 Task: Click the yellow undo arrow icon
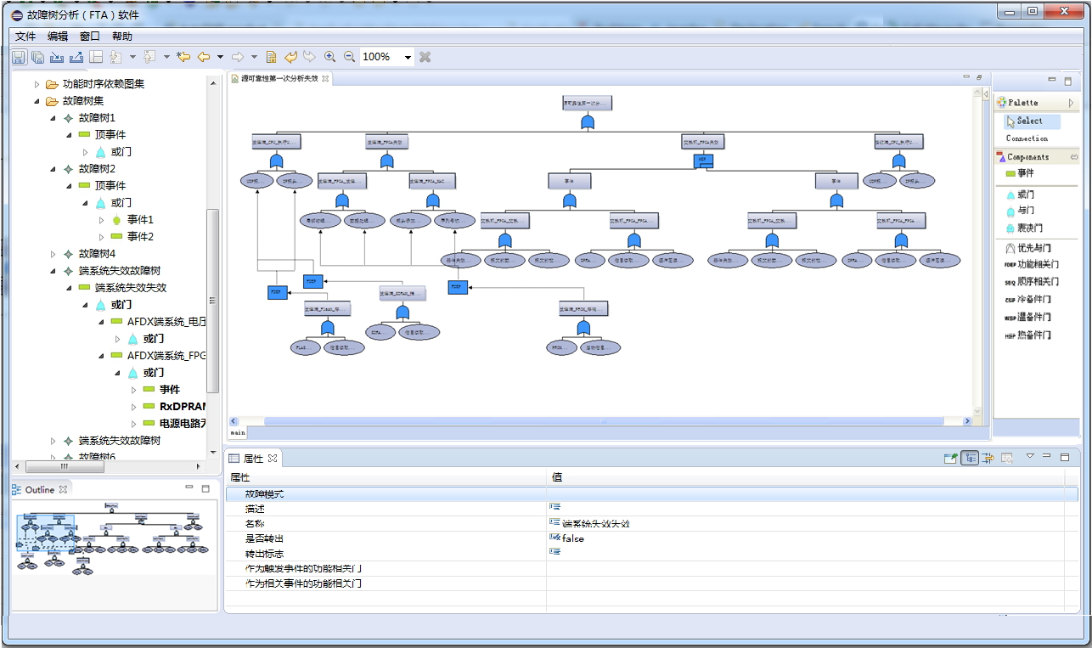290,57
